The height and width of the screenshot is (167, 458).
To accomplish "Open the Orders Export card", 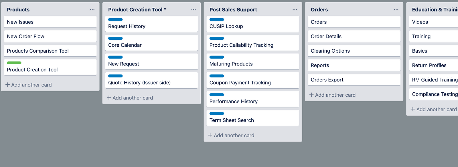I will point(354,80).
